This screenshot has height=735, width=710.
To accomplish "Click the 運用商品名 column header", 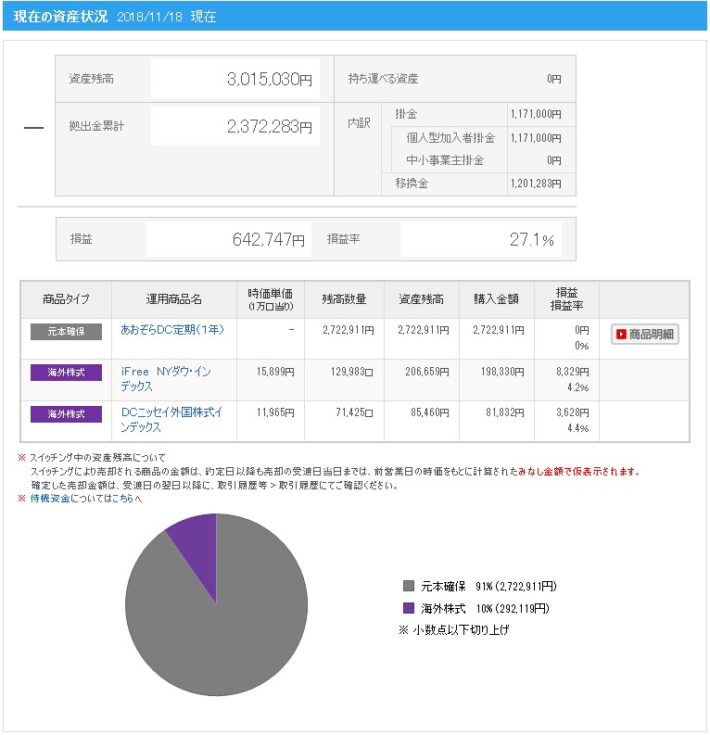I will (174, 299).
